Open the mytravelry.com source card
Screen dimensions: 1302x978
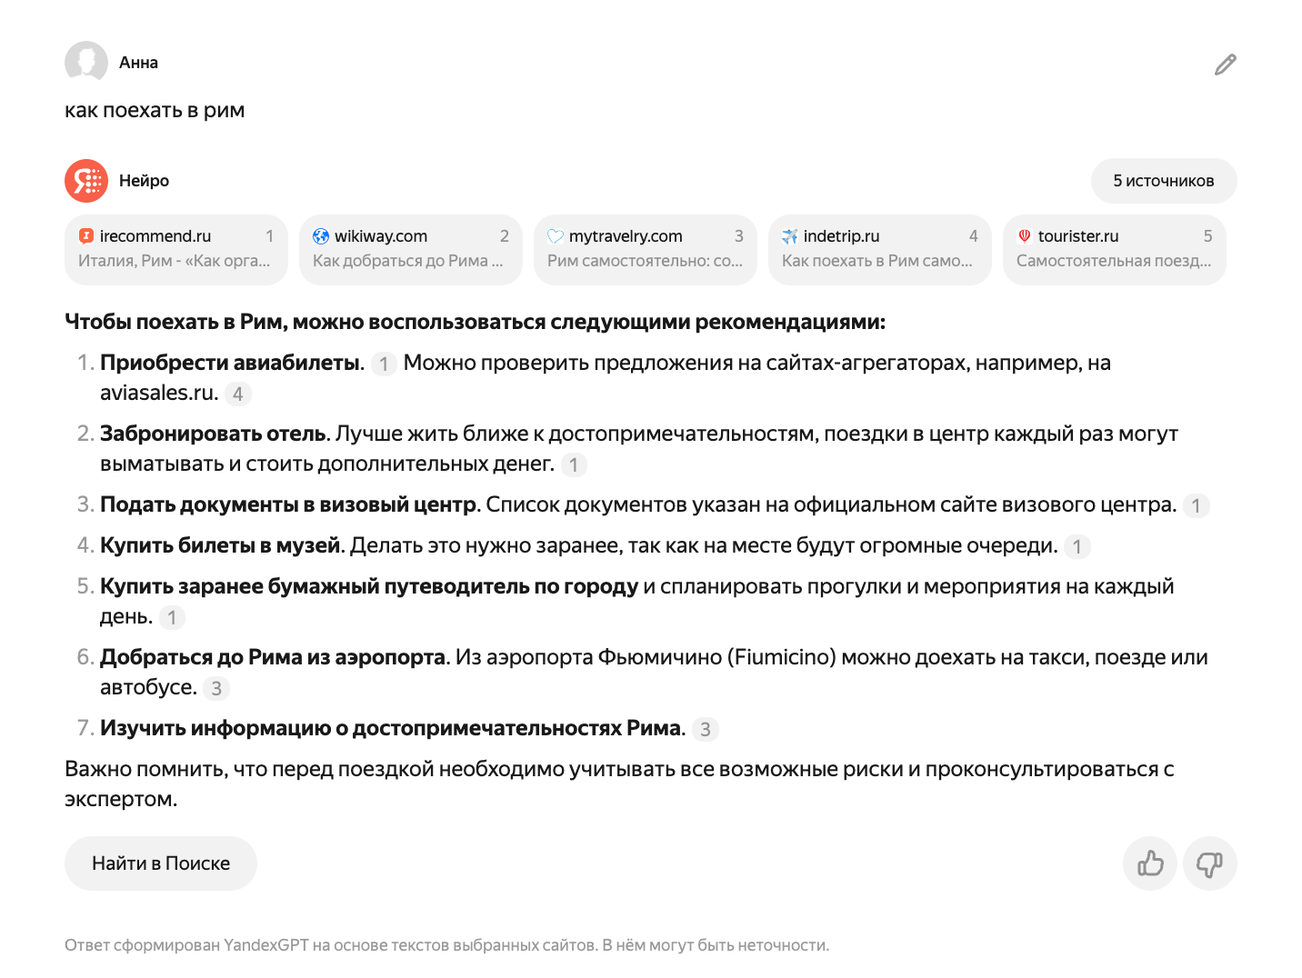click(645, 249)
